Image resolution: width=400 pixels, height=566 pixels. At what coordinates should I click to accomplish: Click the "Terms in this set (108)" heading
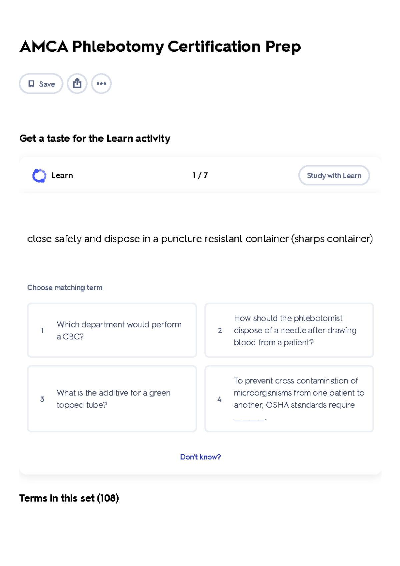point(69,498)
